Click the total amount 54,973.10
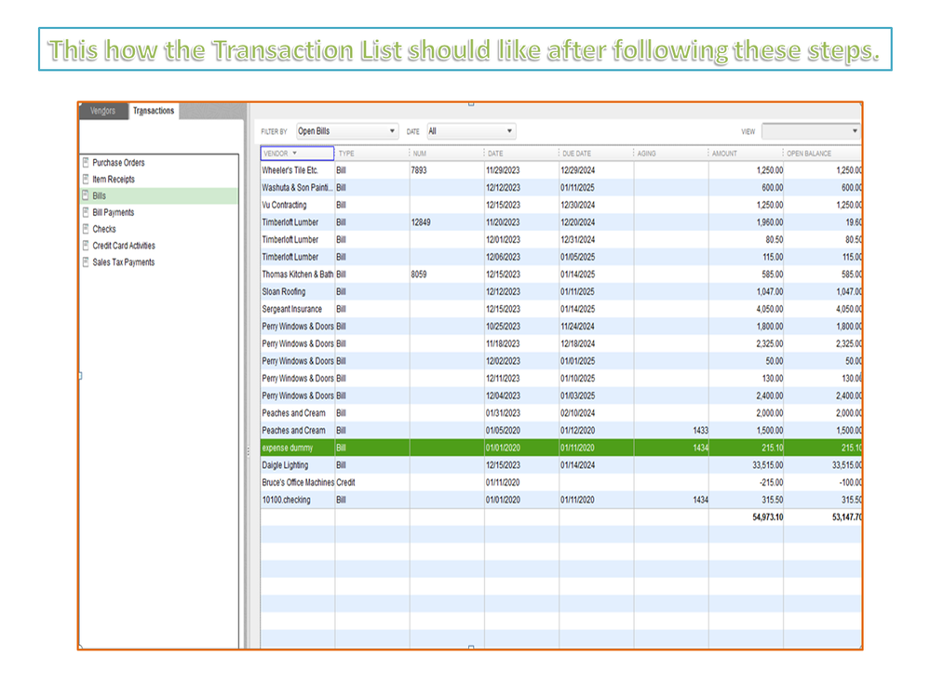This screenshot has width=930, height=697. (x=767, y=517)
